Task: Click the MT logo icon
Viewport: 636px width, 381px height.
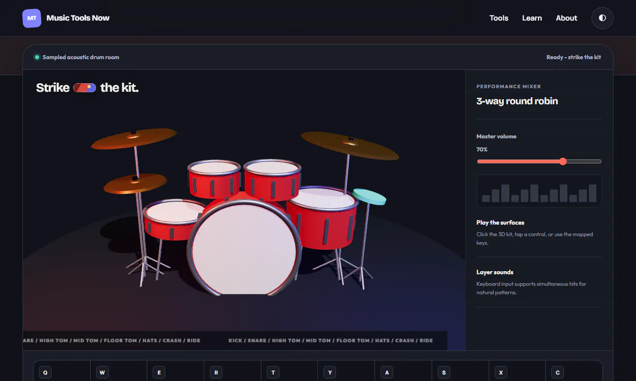Action: coord(32,18)
